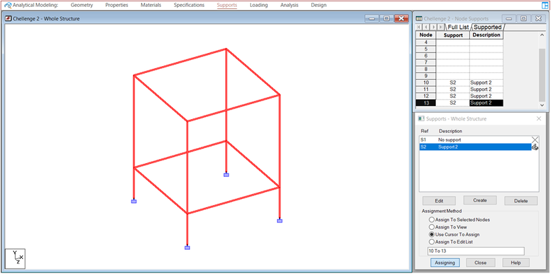Click the Analytical Modeling app icon
The width and height of the screenshot is (551, 274).
8,6
